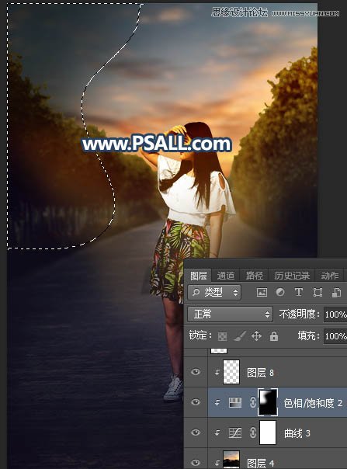The width and height of the screenshot is (347, 469).
Task: Switch to the 动作 tab
Action: (330, 276)
